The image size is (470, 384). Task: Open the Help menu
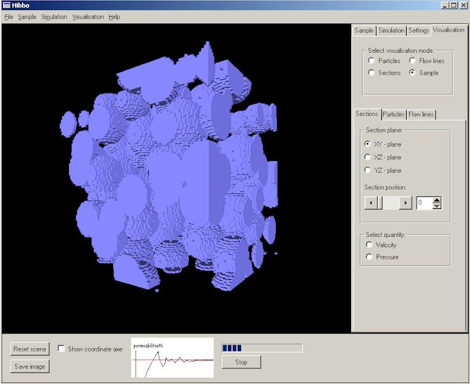click(114, 17)
